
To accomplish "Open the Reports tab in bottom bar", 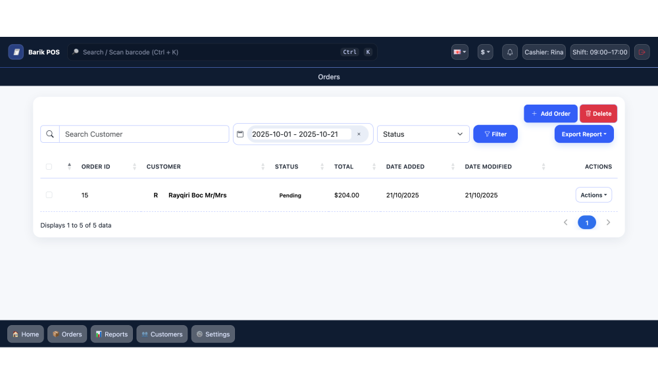I will tap(112, 334).
